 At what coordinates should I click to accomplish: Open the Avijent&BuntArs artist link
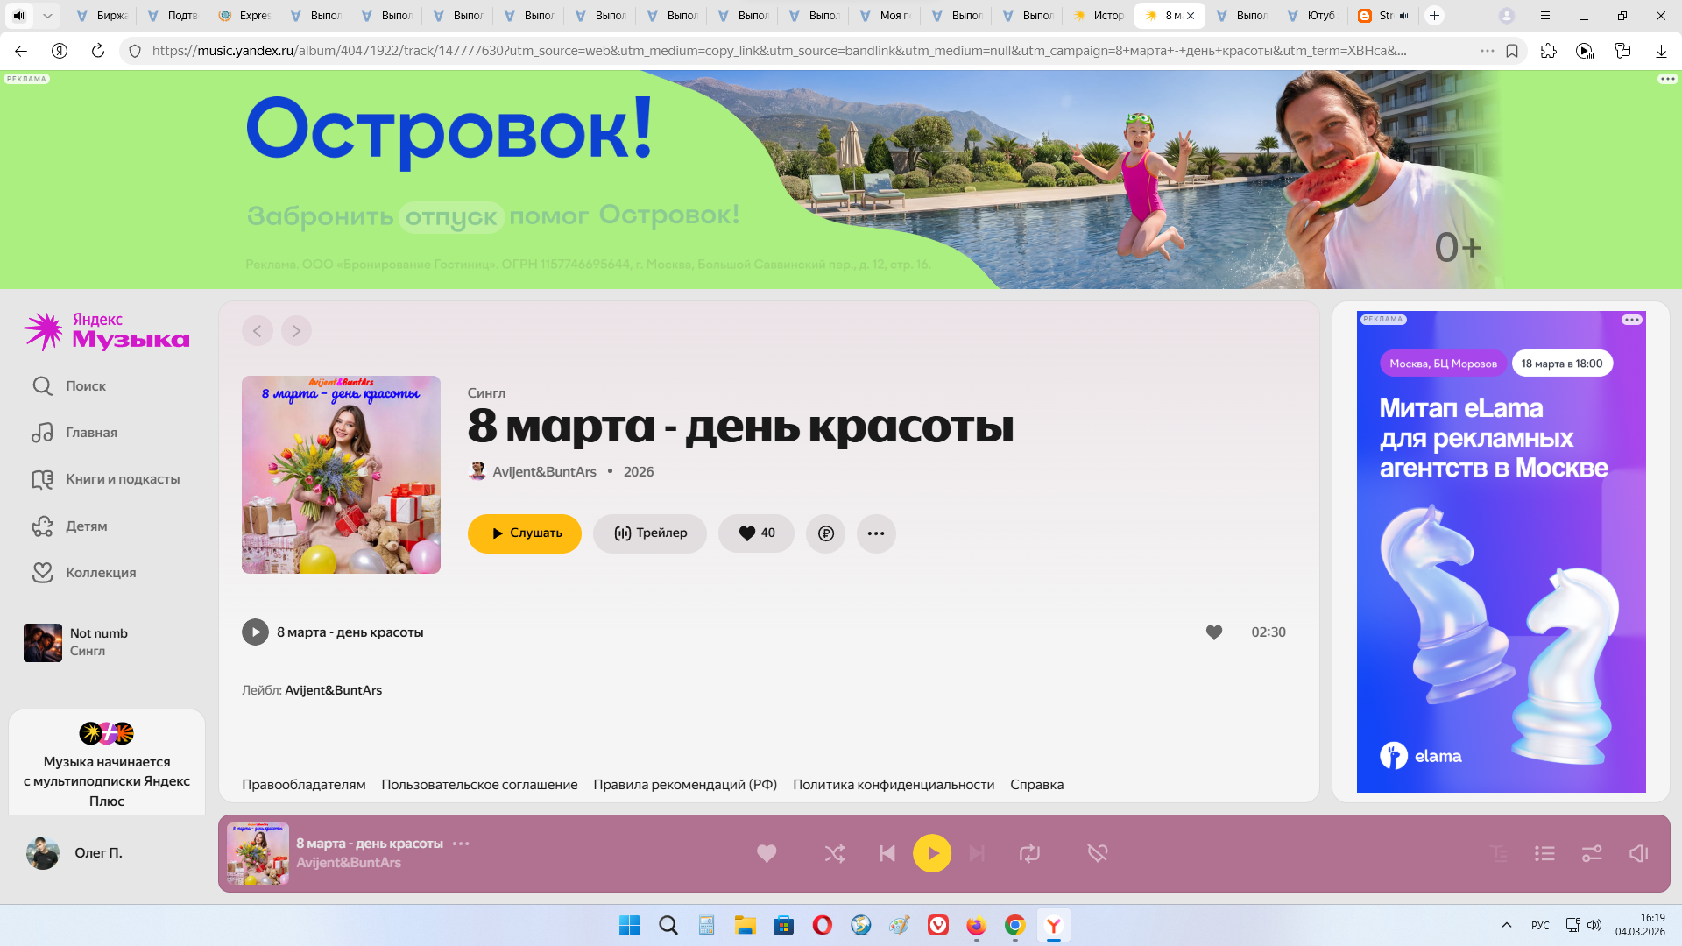pyautogui.click(x=543, y=472)
